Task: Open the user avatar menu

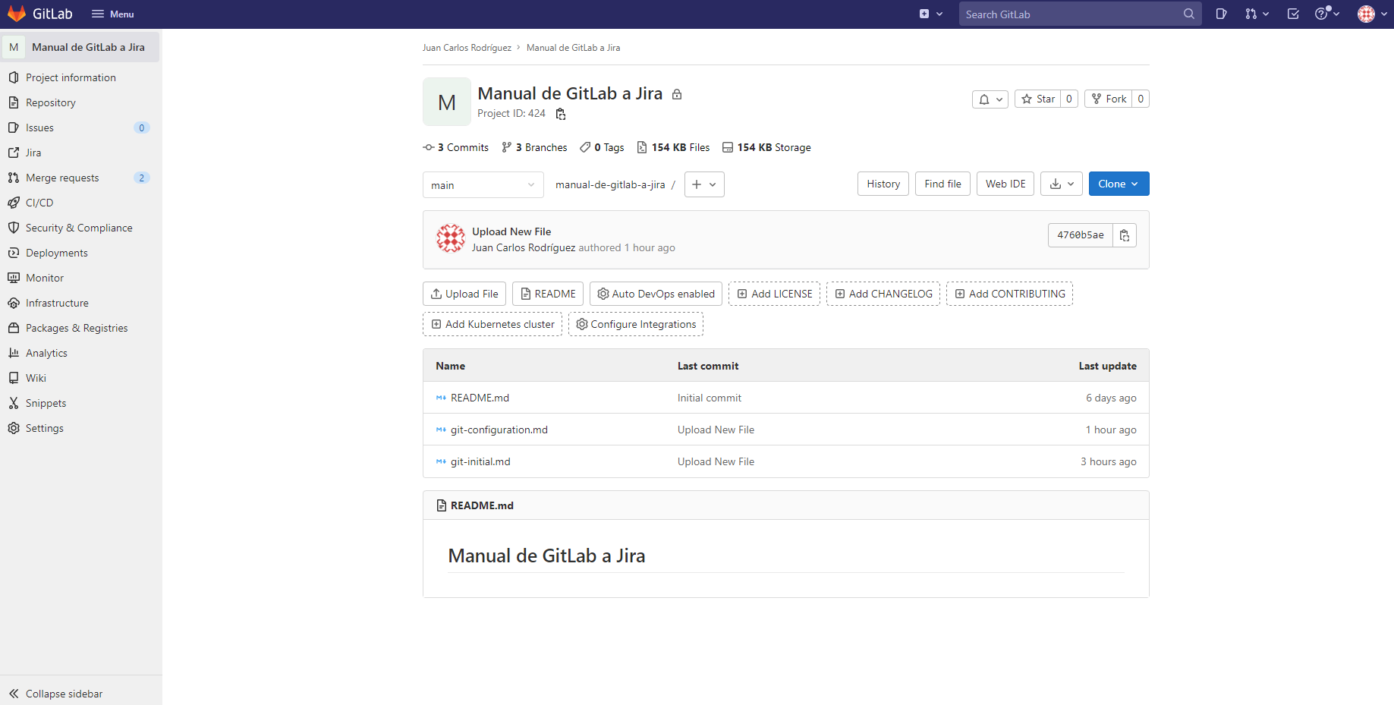Action: 1373,14
